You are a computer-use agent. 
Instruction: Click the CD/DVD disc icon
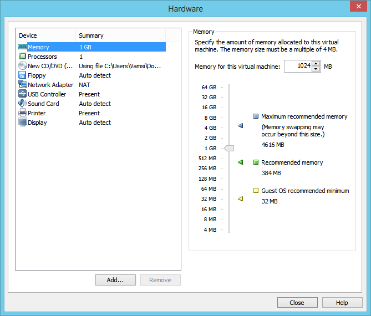click(23, 65)
